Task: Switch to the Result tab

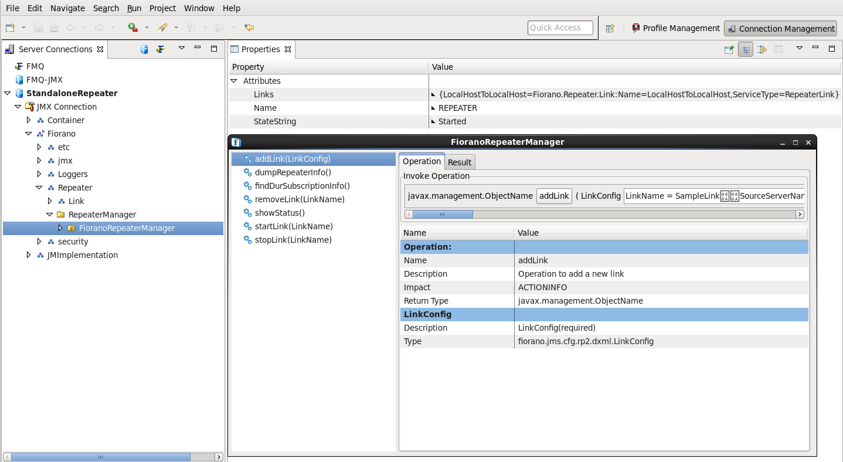Action: [x=460, y=162]
